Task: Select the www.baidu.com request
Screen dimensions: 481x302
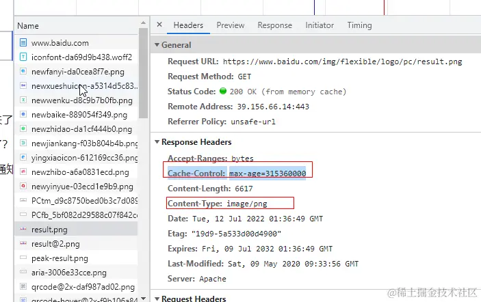Action: (60, 43)
